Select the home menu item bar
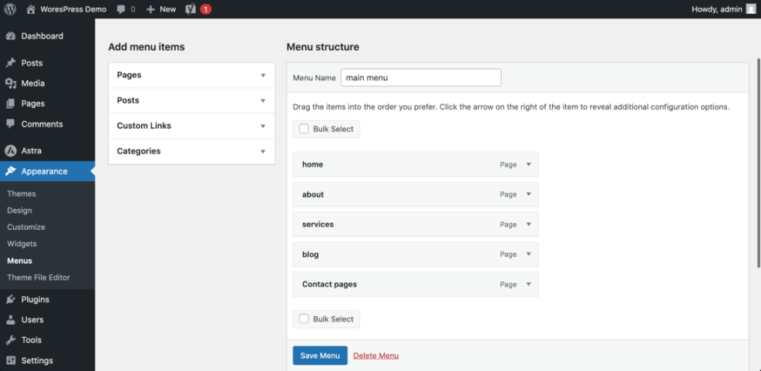This screenshot has width=761, height=371. pos(416,164)
